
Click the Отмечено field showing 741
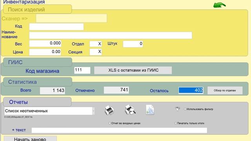coord(116,90)
